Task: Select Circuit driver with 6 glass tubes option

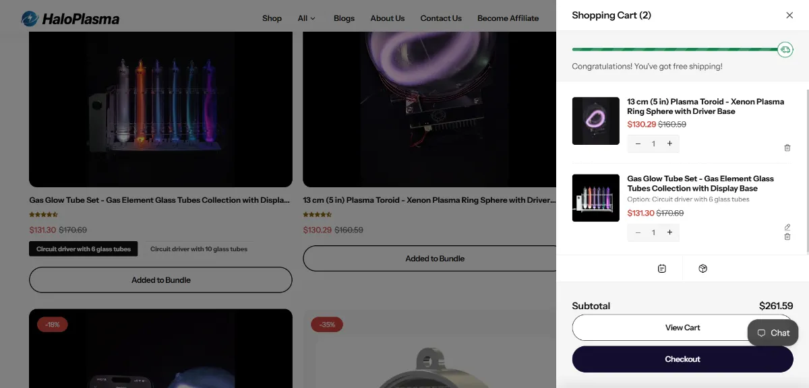Action: point(84,249)
